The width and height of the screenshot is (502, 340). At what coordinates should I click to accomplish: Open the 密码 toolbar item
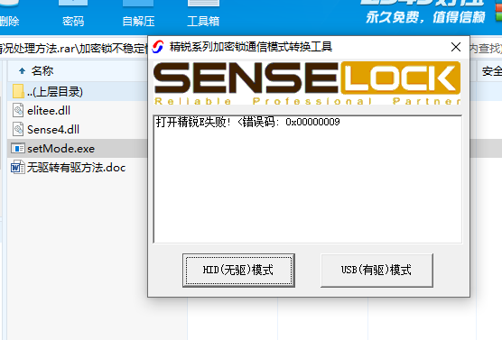(73, 14)
